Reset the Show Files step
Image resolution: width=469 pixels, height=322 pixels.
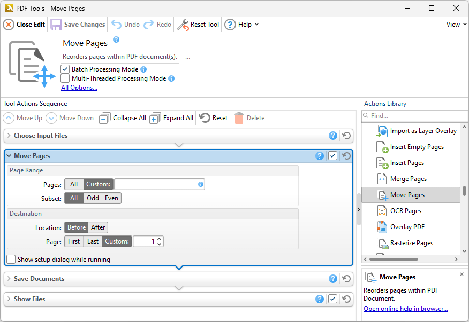click(346, 299)
